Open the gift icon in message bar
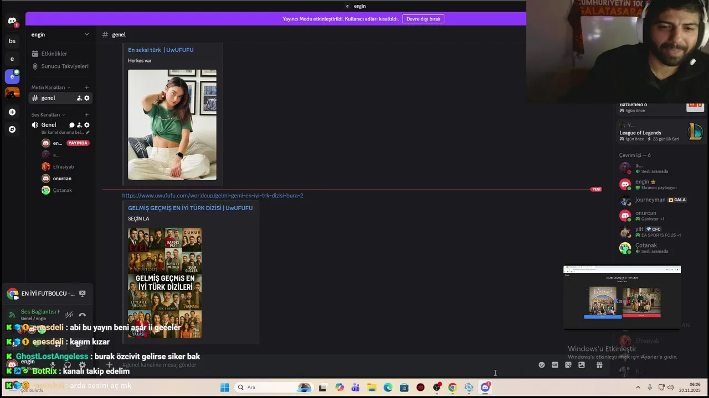This screenshot has height=398, width=709. (x=599, y=365)
